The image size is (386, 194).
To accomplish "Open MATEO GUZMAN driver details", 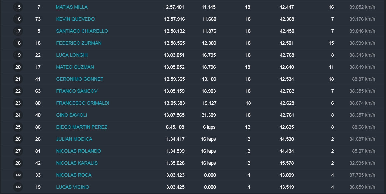I will click(75, 67).
